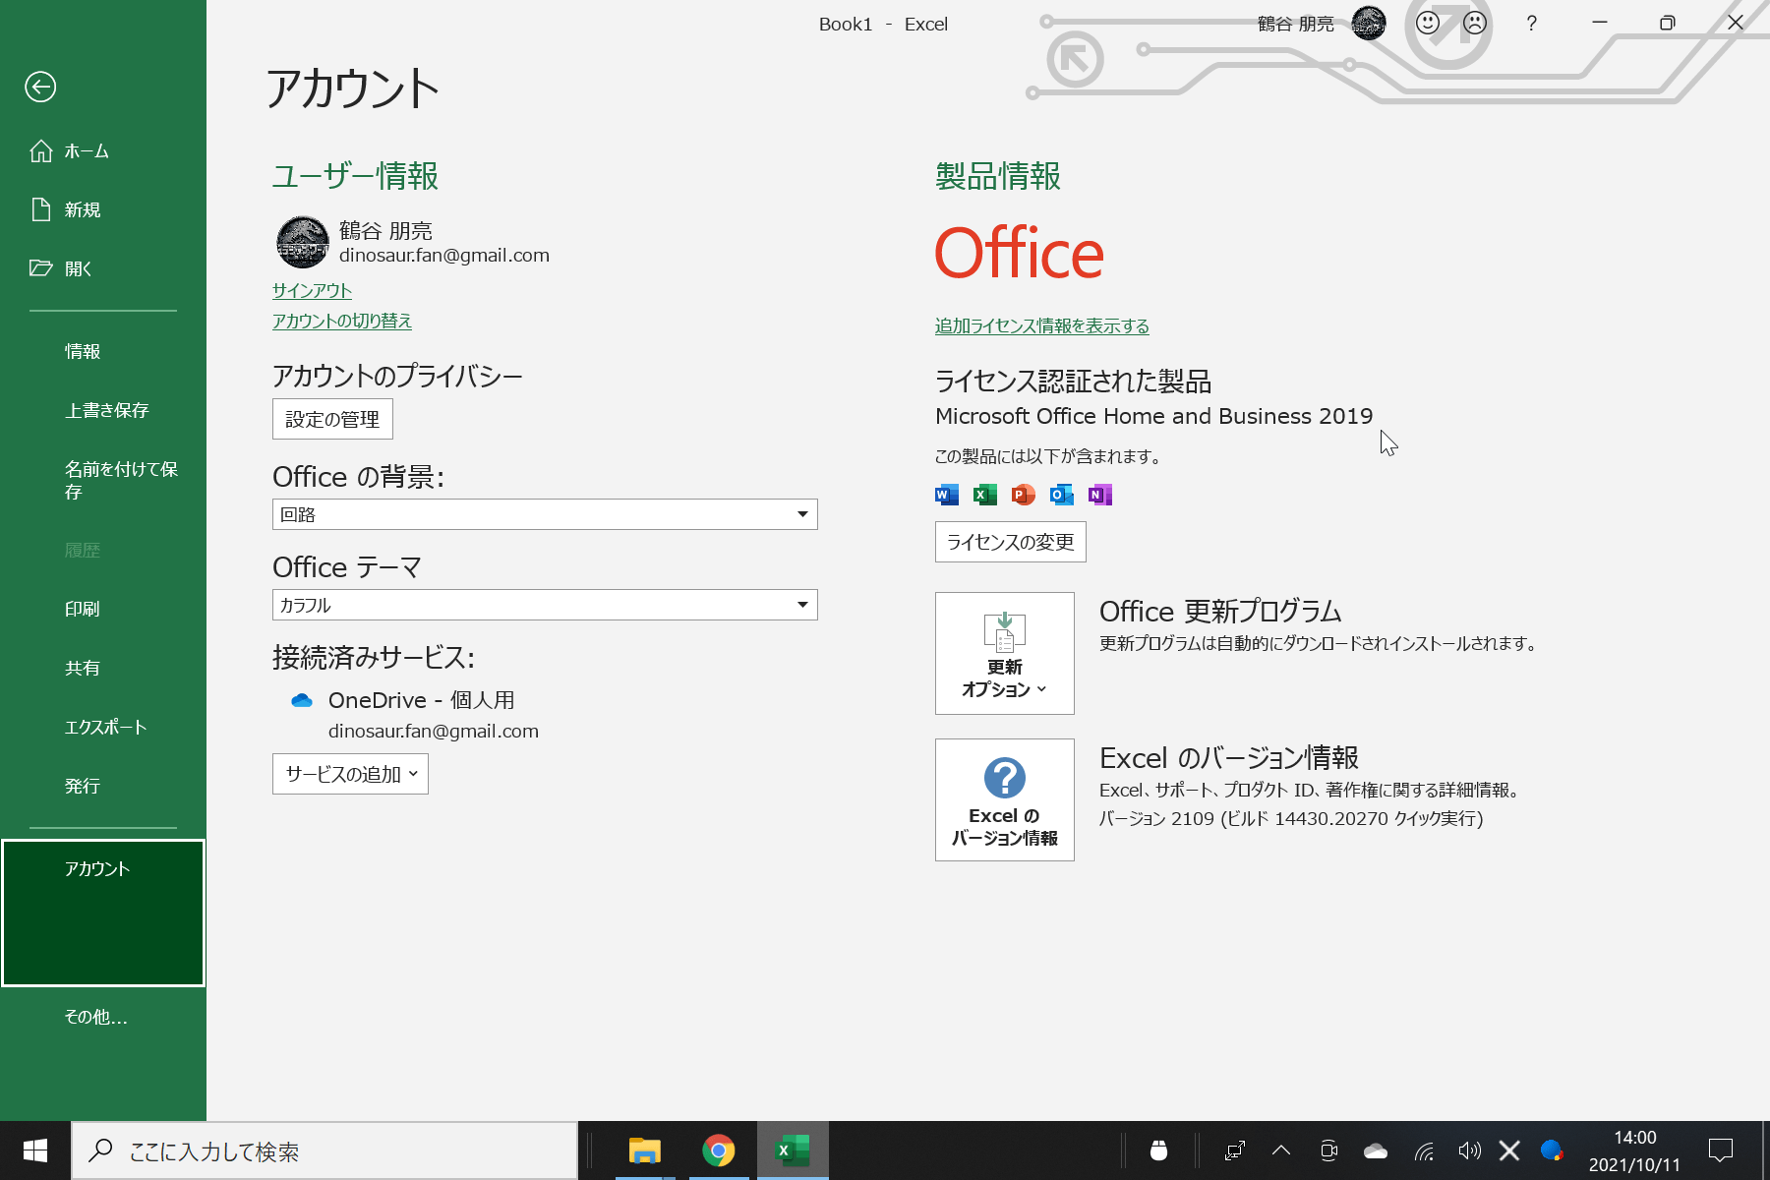Screen dimensions: 1770x1180
Task: Open the Office テーマ dropdown
Action: 545,605
